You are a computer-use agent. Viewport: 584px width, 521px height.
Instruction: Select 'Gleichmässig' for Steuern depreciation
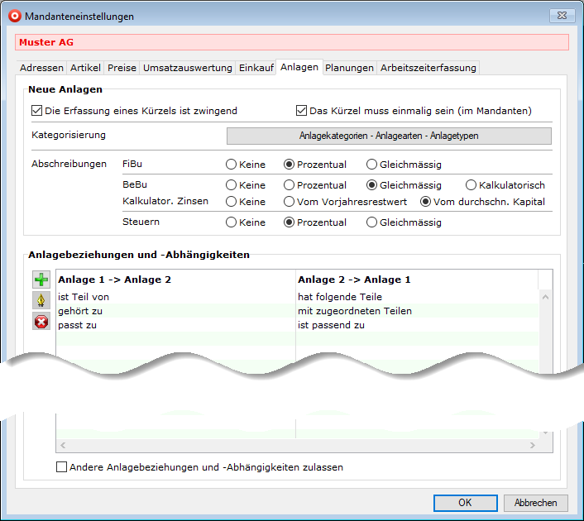[372, 222]
